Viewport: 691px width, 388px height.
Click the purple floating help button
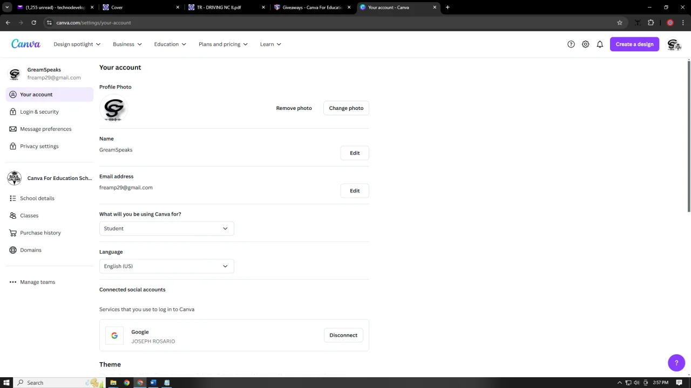[x=676, y=363]
